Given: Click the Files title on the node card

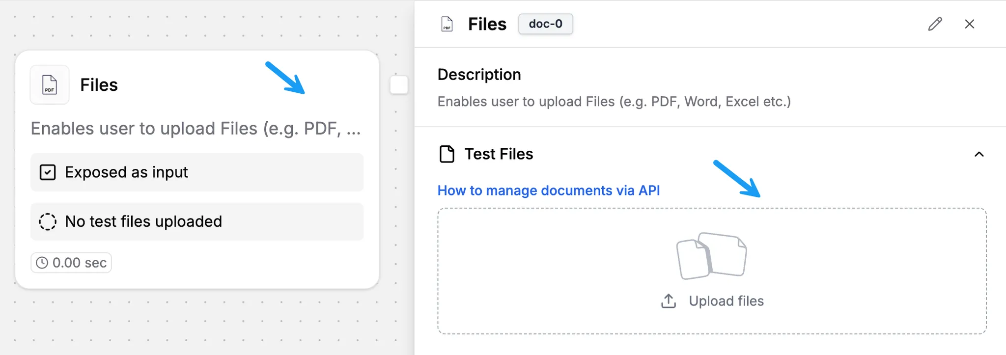Looking at the screenshot, I should click(99, 85).
